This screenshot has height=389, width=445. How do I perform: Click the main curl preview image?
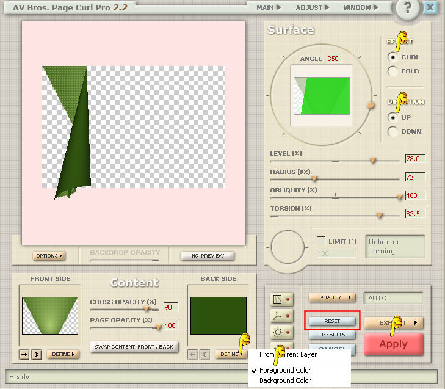[x=134, y=133]
